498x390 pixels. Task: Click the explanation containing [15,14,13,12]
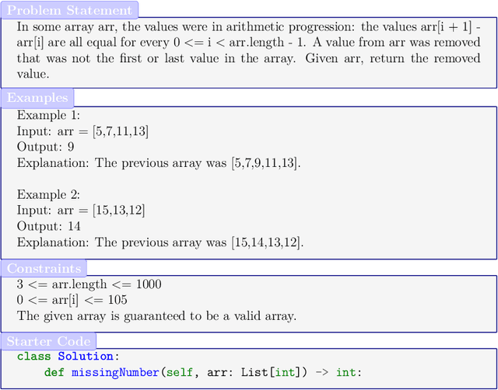tap(160, 242)
